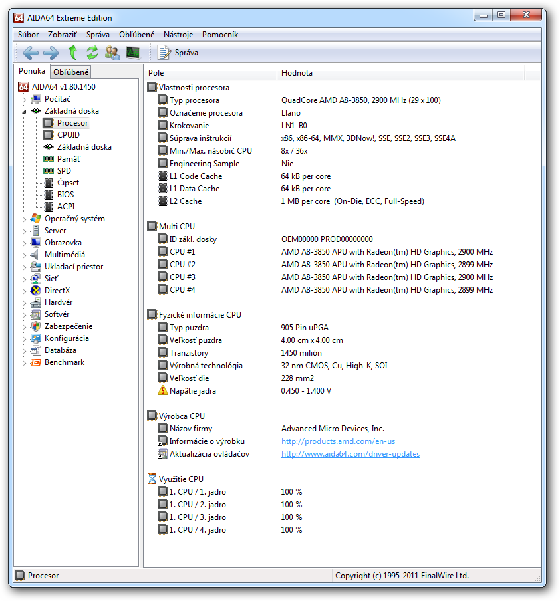The image size is (560, 601).
Task: Select BIOS in the tree
Action: (66, 195)
